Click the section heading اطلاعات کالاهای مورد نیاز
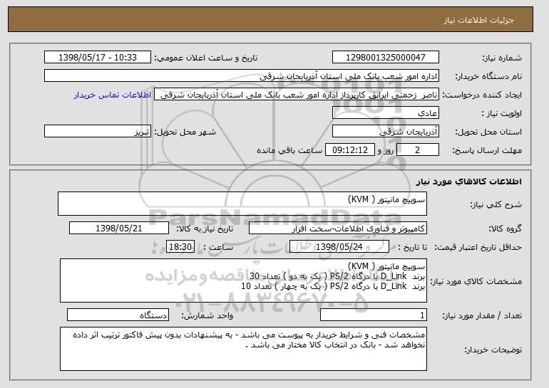The height and width of the screenshot is (388, 549). pyautogui.click(x=469, y=182)
